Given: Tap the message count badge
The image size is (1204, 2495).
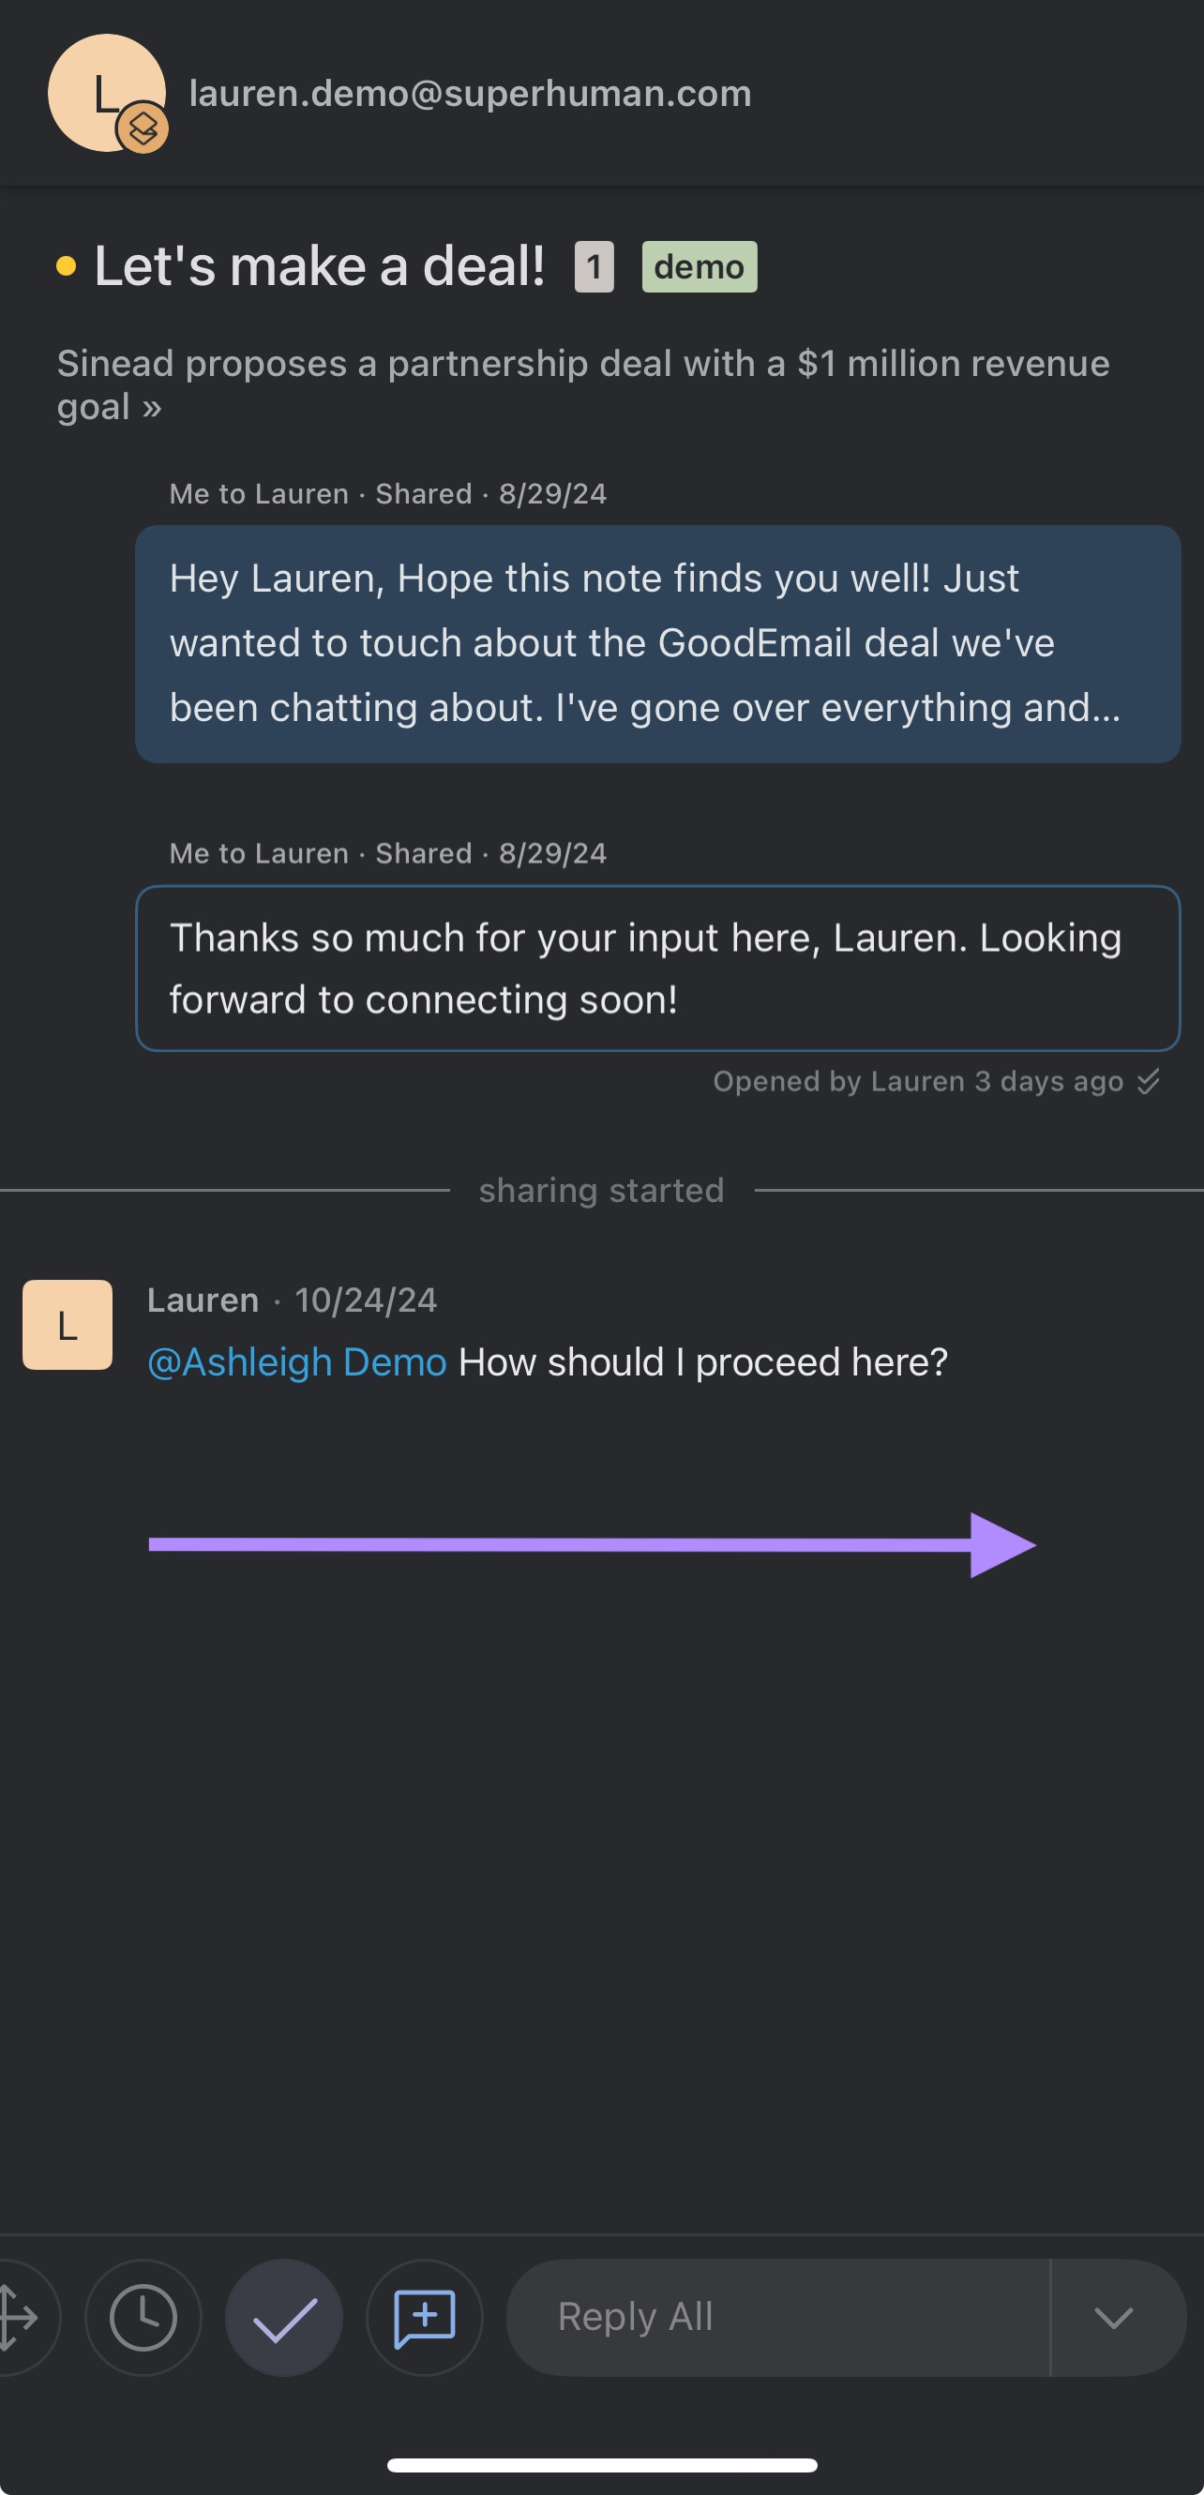Looking at the screenshot, I should pos(594,266).
